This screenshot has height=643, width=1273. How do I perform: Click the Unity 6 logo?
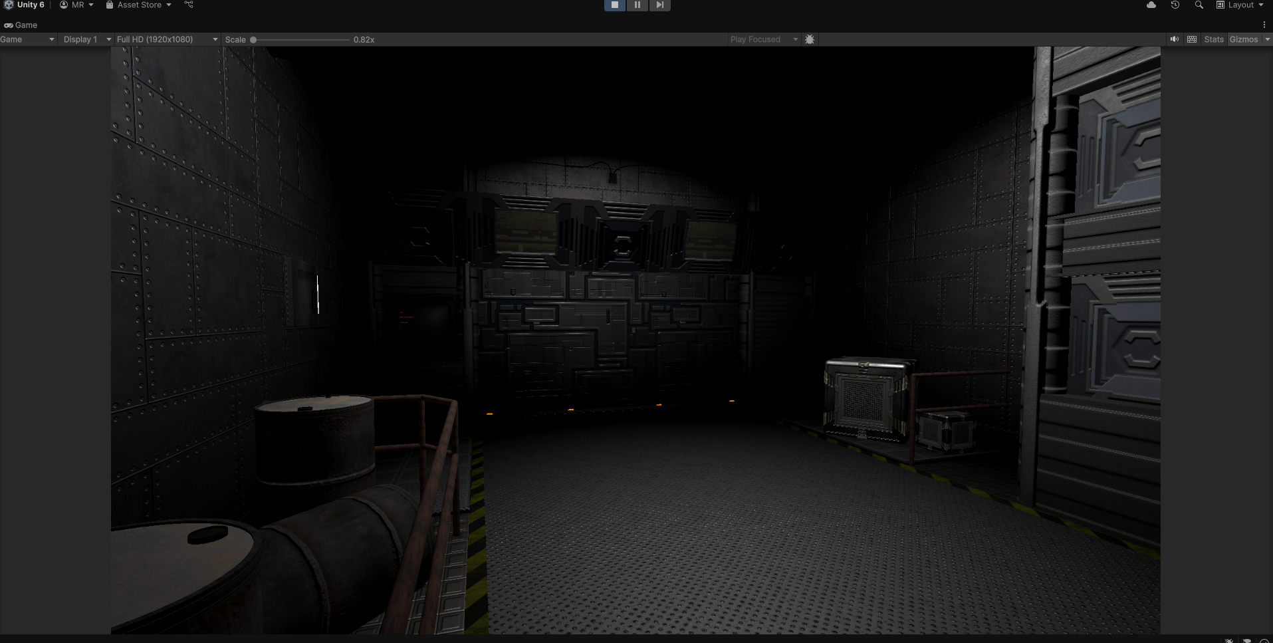coord(9,5)
